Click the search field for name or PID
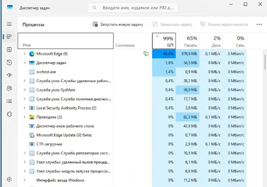Viewport: 267px width, 187px height. (x=133, y=8)
